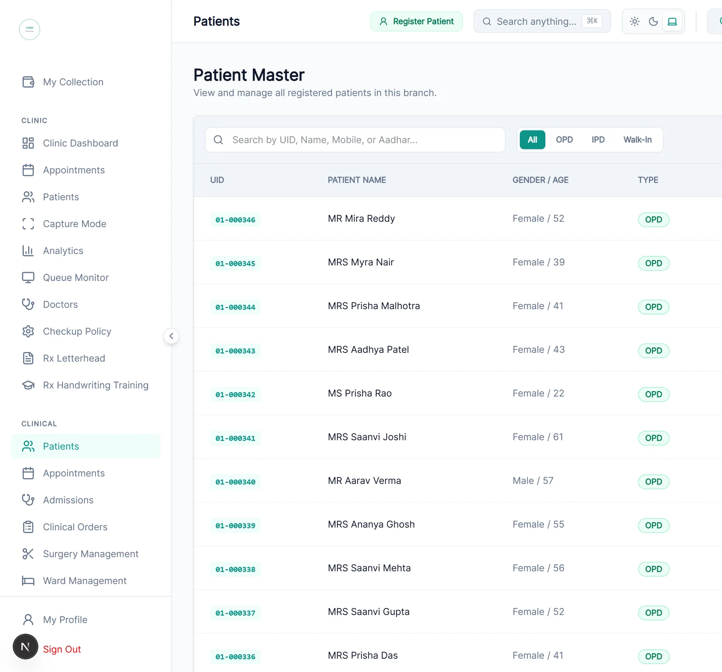722x672 pixels.
Task: Click the Capture Mode frame icon
Action: click(x=28, y=224)
